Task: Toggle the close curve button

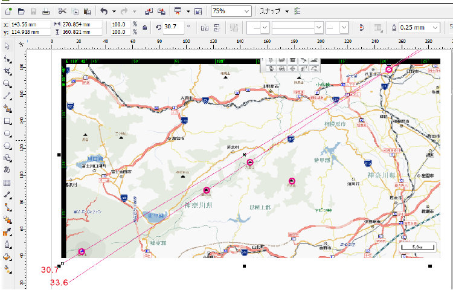Action: coord(361,27)
